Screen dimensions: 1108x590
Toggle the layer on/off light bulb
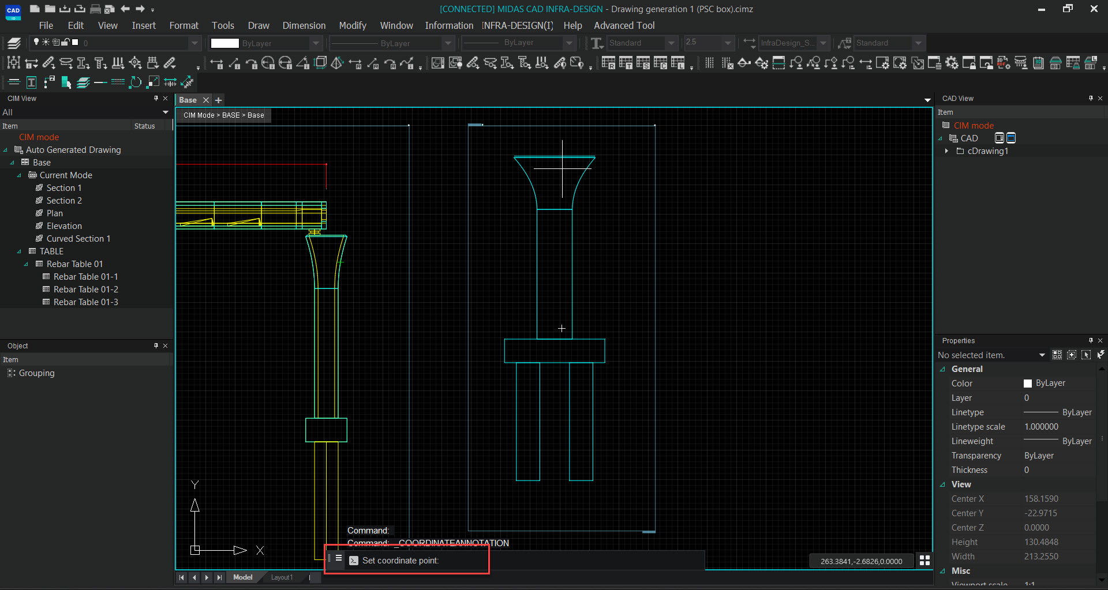pos(36,42)
